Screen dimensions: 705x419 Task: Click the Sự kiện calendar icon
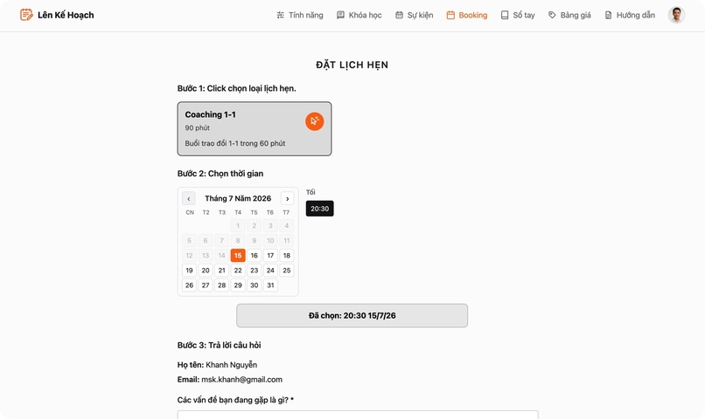399,15
